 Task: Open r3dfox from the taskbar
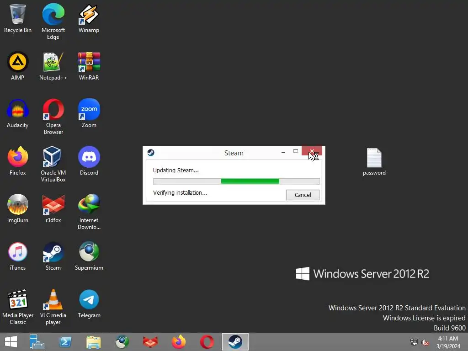150,342
